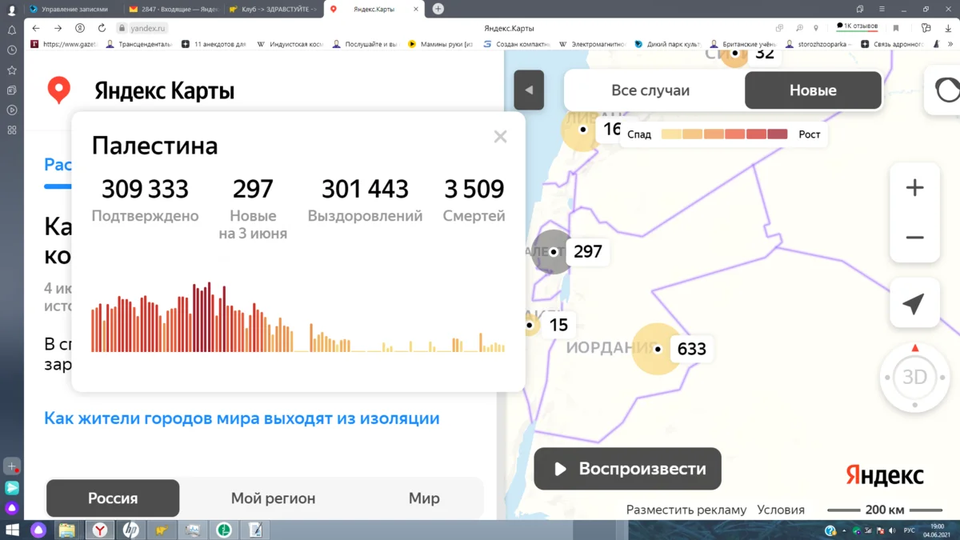Go forward with the browser forward arrow
Image resolution: width=960 pixels, height=540 pixels.
58,28
